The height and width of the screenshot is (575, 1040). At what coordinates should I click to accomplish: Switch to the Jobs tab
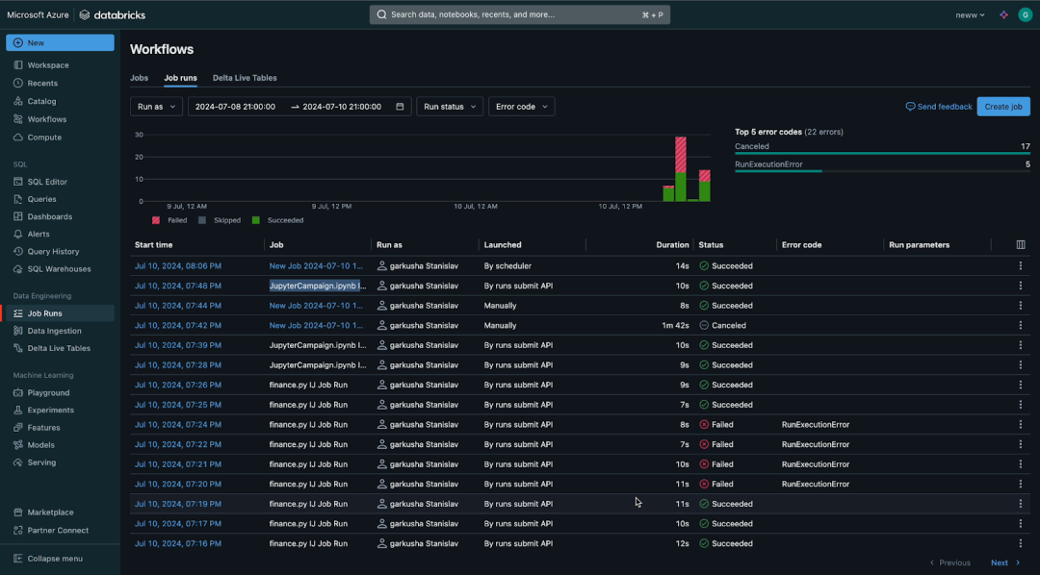pos(140,78)
